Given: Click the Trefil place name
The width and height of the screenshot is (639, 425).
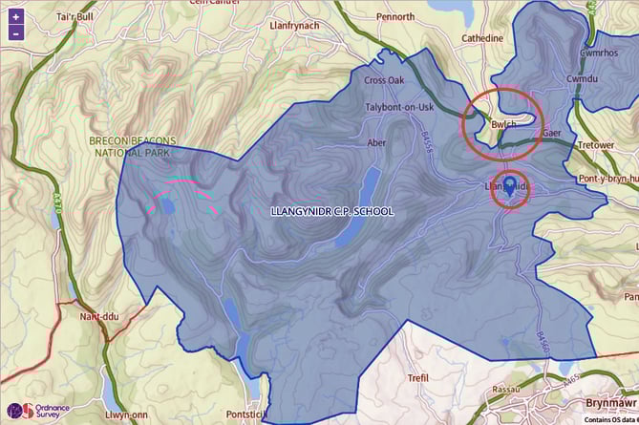Looking at the screenshot, I should click(x=417, y=378).
